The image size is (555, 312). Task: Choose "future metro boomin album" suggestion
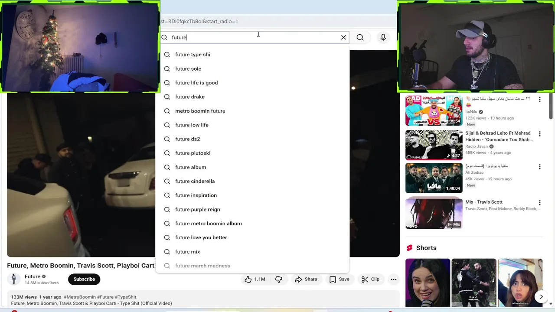coord(252,224)
